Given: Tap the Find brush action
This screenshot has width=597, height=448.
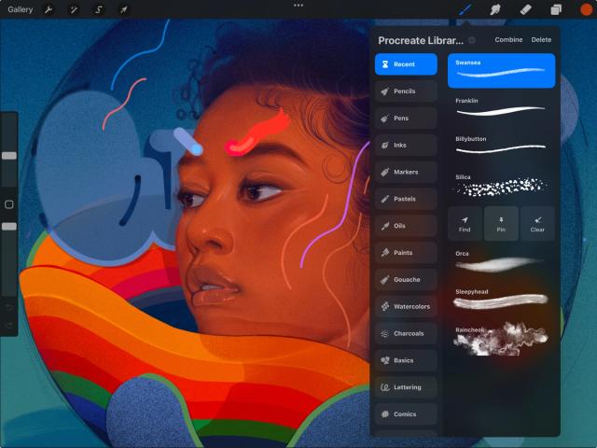Looking at the screenshot, I should (x=465, y=224).
